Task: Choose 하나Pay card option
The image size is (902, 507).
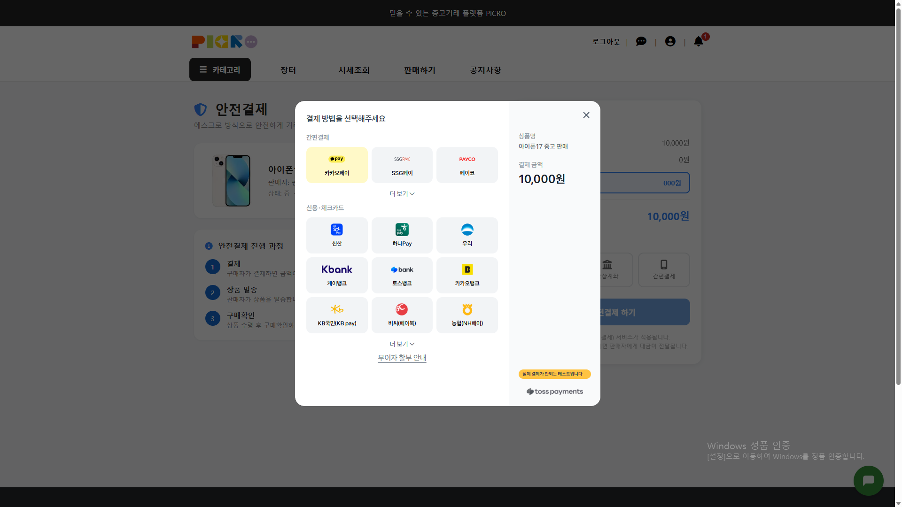Action: (402, 235)
